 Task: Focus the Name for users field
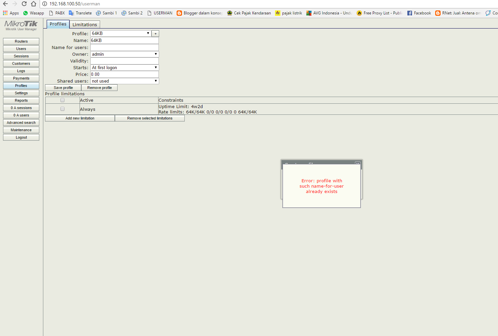125,47
